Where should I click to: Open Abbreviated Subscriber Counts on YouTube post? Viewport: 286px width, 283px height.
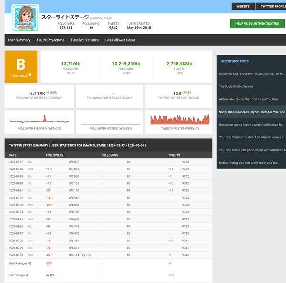pos(248,99)
